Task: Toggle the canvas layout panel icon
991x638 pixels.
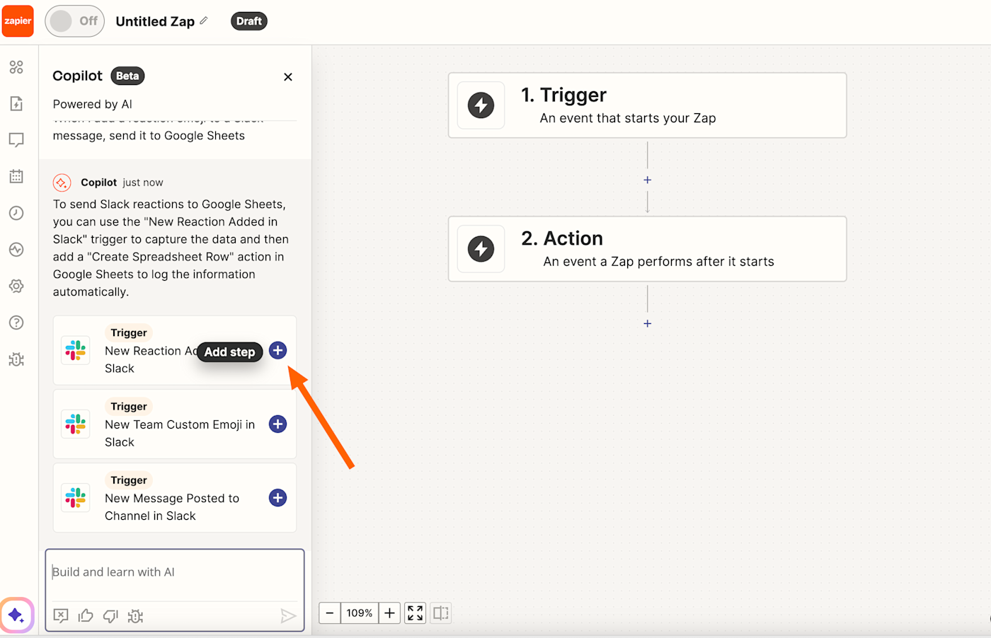Action: (441, 613)
